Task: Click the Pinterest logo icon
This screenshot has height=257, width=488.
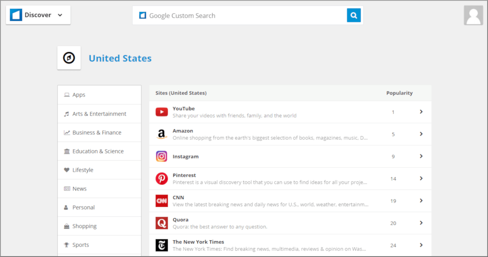Action: (x=161, y=179)
